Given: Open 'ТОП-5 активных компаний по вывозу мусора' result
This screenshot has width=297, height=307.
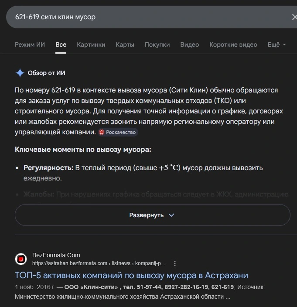Looking at the screenshot, I should [131, 275].
